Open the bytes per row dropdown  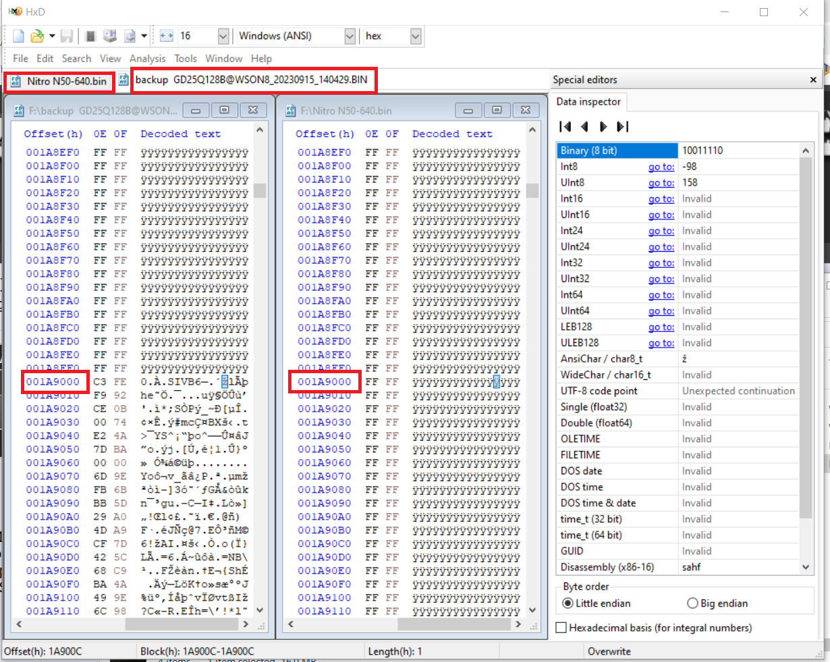coord(223,36)
